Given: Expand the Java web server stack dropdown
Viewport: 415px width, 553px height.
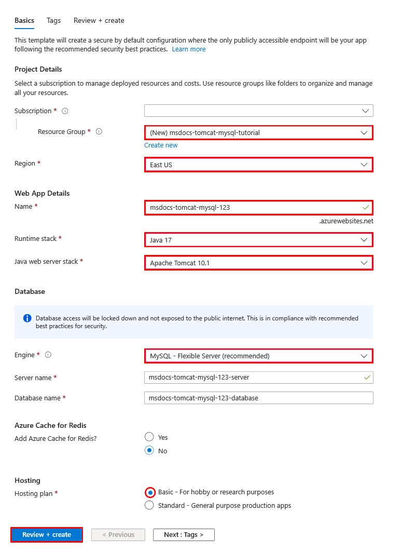Looking at the screenshot, I should [x=258, y=263].
